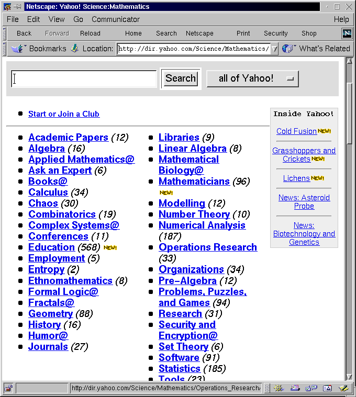Click the Forward toolbar button
The width and height of the screenshot is (356, 397).
57,33
